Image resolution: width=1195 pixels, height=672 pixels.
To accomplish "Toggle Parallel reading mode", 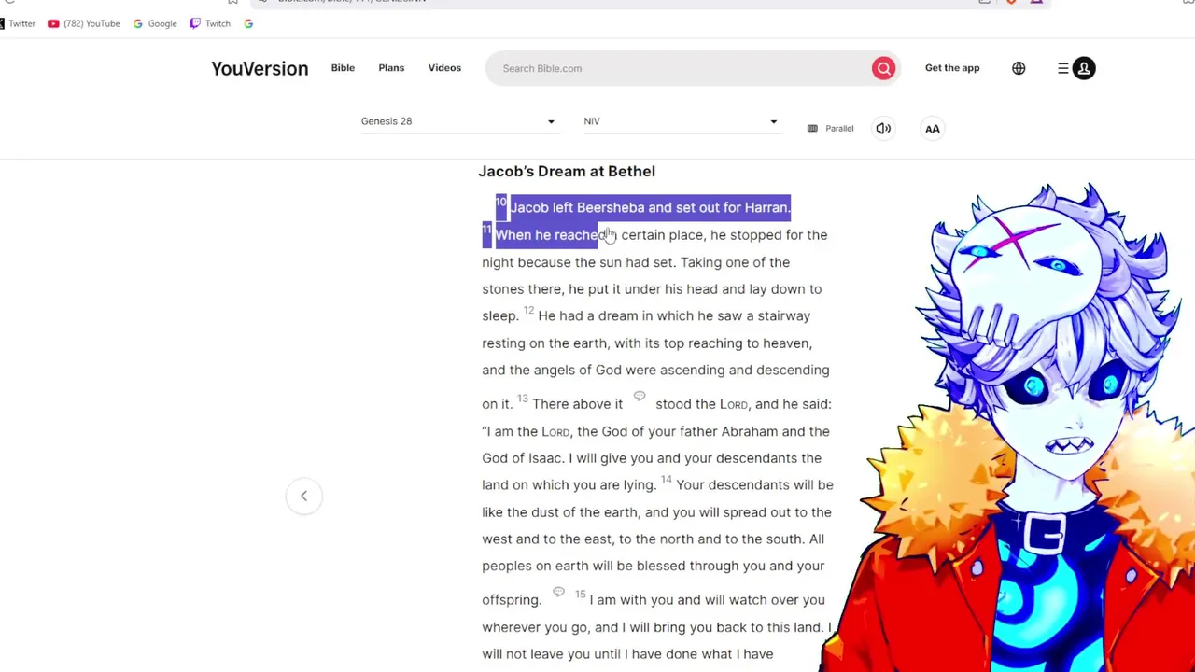I will coord(830,129).
